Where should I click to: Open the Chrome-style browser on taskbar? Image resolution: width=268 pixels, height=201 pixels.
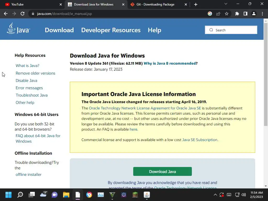point(89,195)
